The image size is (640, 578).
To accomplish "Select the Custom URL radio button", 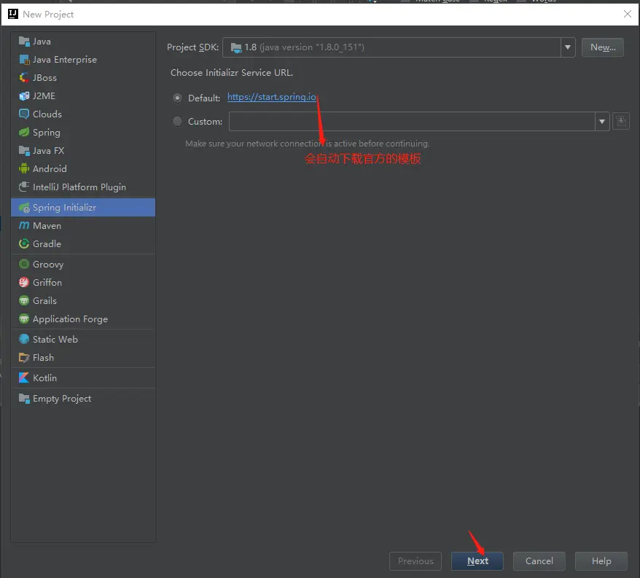I will coord(177,121).
